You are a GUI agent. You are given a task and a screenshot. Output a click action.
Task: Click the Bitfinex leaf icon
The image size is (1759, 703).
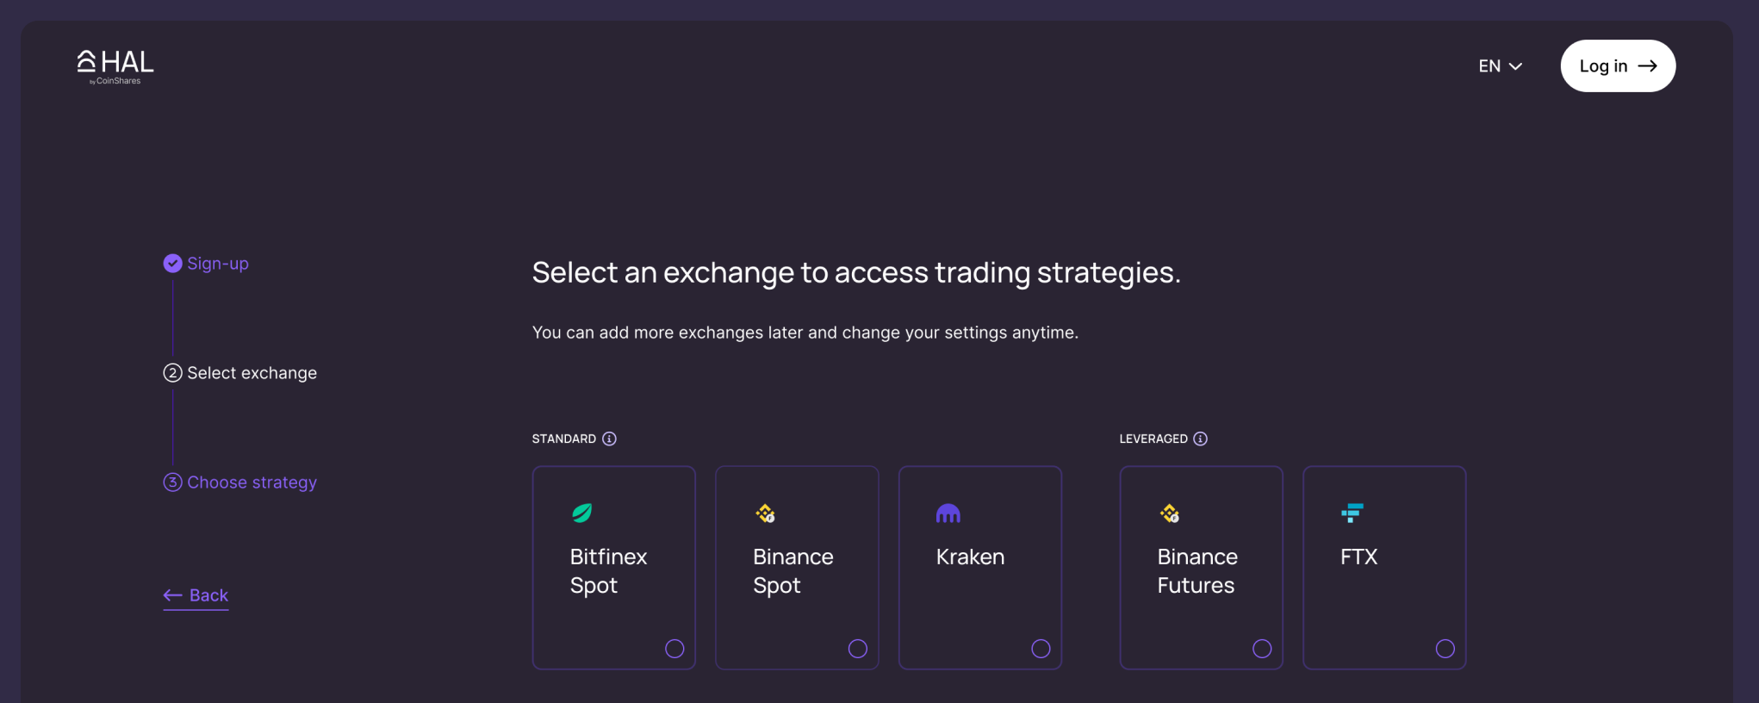tap(581, 512)
